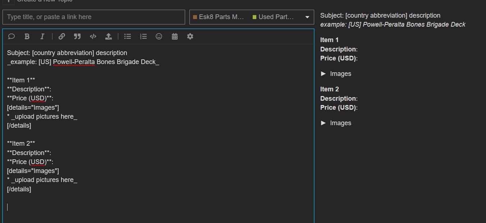Toggle italic text formatting

42,36
